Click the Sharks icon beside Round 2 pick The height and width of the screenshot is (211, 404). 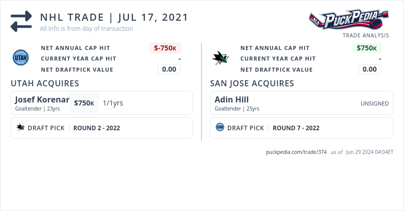[x=21, y=128]
